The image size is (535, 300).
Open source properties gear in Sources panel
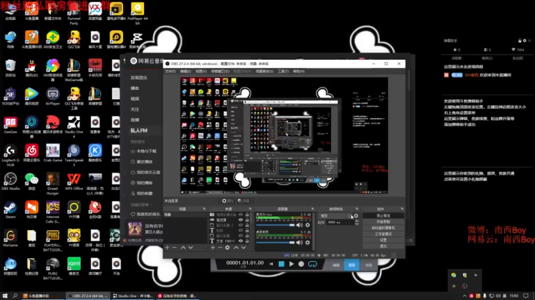[x=227, y=247]
